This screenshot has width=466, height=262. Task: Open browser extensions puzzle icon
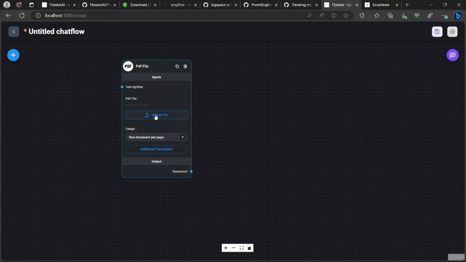coord(362,15)
